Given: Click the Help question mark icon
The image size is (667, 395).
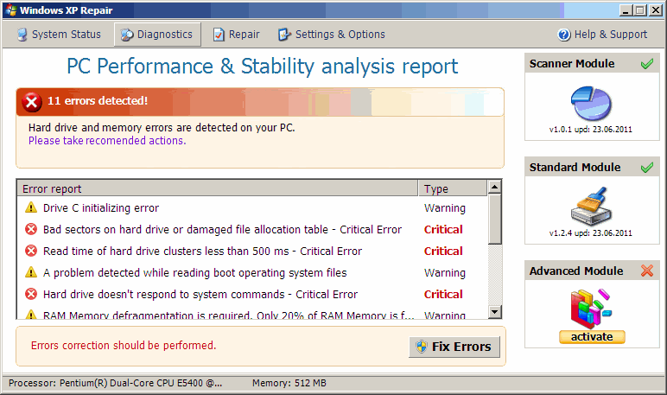Looking at the screenshot, I should 564,35.
